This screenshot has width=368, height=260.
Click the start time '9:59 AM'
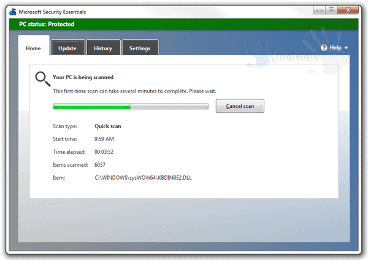pos(104,139)
